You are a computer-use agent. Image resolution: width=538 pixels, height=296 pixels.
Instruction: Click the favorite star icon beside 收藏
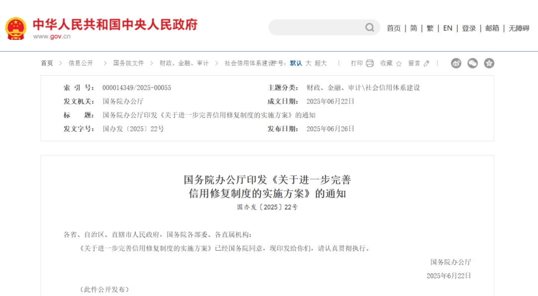pos(399,63)
